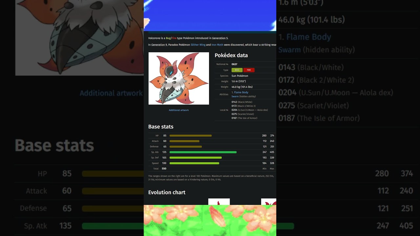Click the Abilities row label
Screen dimensions: 420x236
[x=224, y=94]
